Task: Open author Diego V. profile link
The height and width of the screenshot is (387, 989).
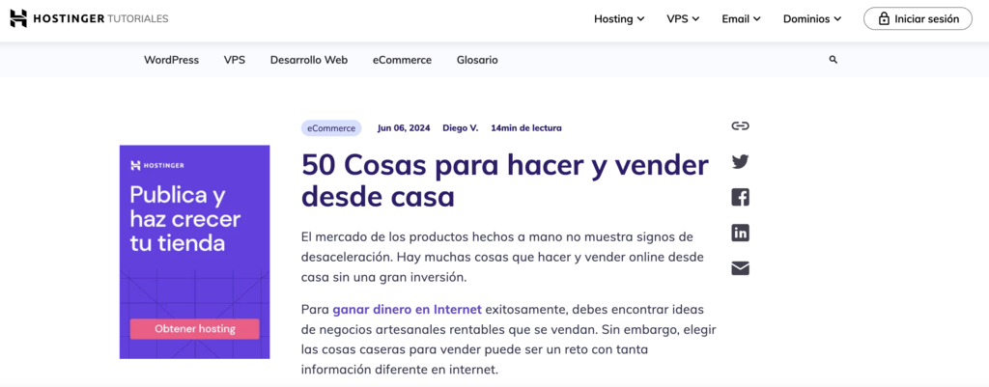Action: click(460, 127)
